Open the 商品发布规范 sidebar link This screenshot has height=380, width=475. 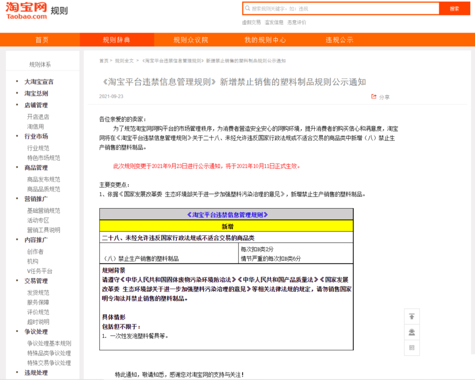[43, 180]
